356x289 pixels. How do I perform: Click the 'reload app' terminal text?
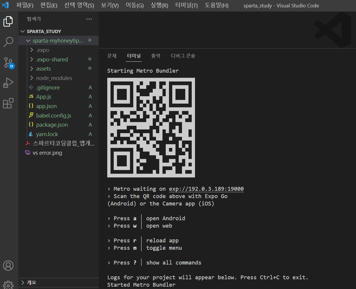pyautogui.click(x=162, y=241)
